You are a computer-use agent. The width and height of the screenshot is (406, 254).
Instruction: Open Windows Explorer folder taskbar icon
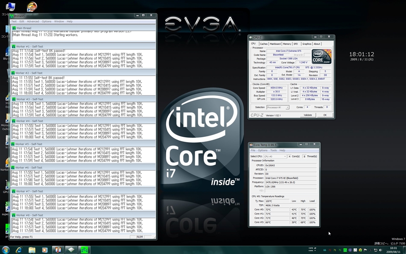point(32,250)
